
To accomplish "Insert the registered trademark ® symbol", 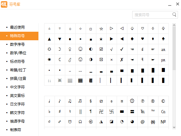I will (x=153, y=101).
